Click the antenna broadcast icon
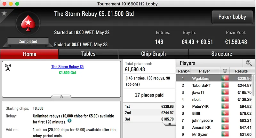The width and height of the screenshot is (256, 138). point(8,67)
